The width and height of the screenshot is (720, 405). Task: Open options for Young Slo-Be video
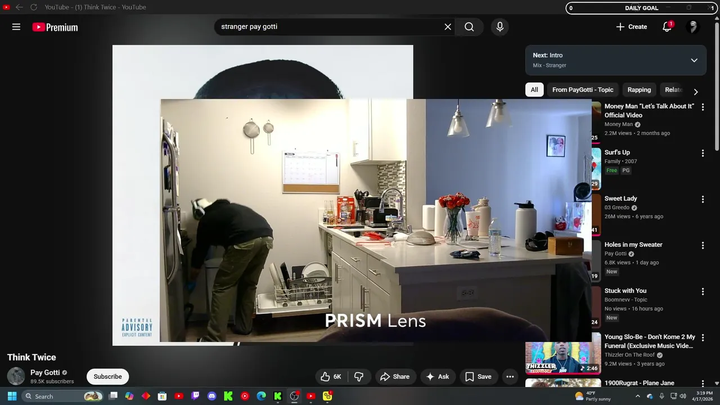(703, 337)
